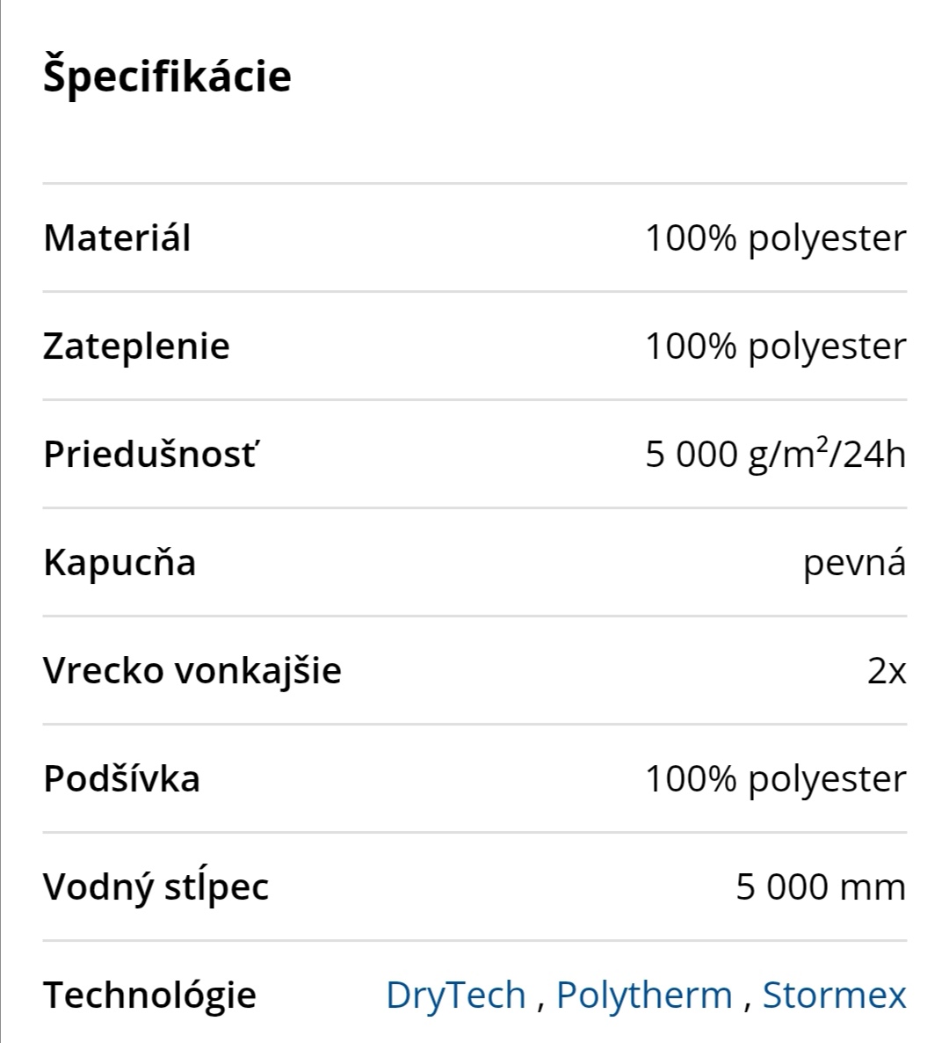Select the '5 000 g/m²/24h' breathability value
The width and height of the screenshot is (949, 1043).
click(x=775, y=455)
